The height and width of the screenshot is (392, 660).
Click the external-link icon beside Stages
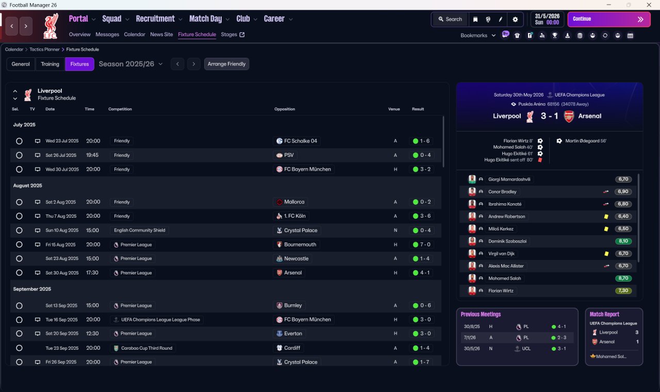pos(242,35)
